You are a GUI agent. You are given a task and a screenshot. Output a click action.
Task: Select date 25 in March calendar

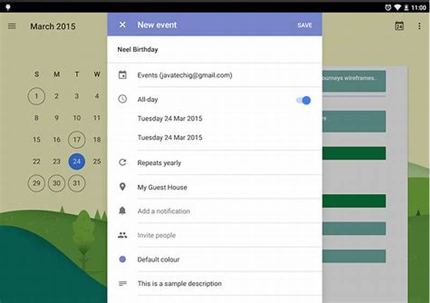[97, 161]
